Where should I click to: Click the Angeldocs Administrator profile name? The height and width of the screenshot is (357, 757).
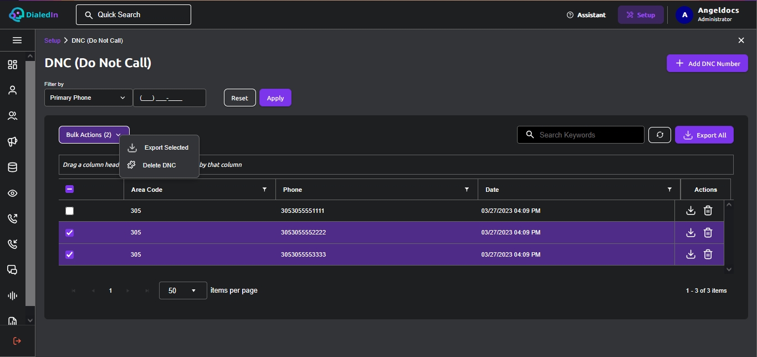(x=718, y=14)
